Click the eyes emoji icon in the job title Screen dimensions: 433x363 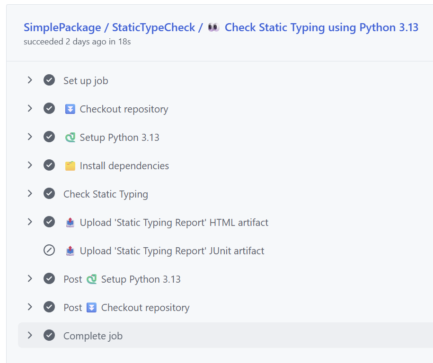[213, 28]
